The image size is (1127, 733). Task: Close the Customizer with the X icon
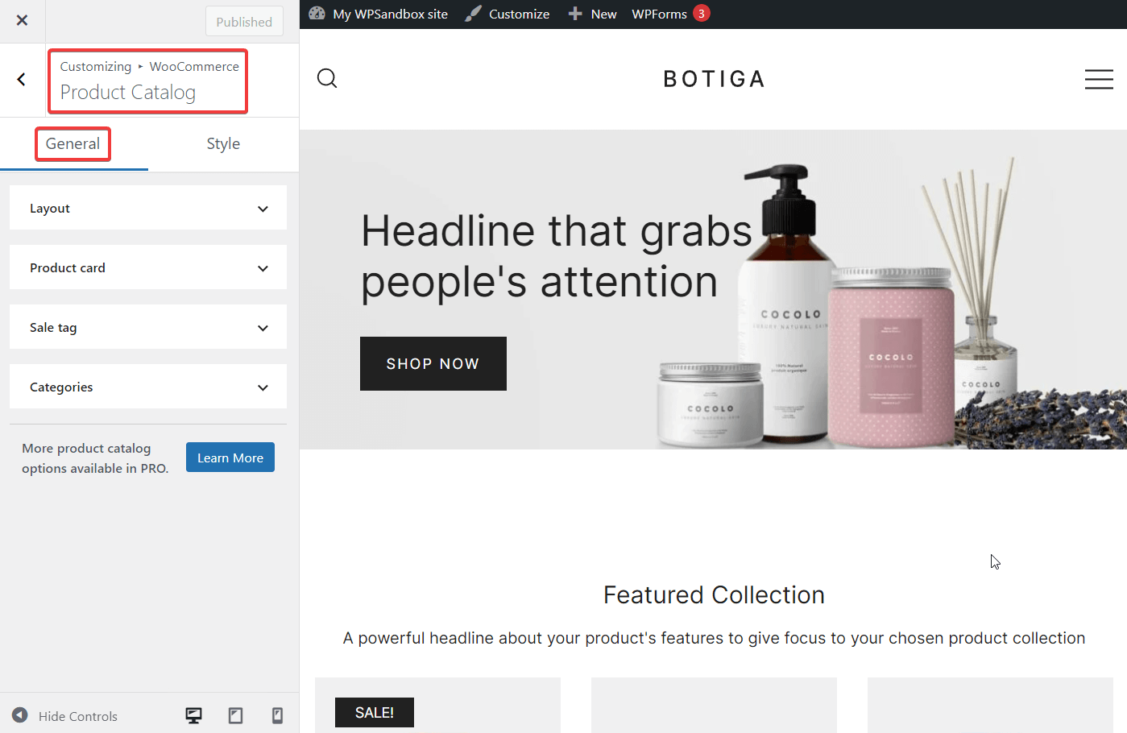22,21
